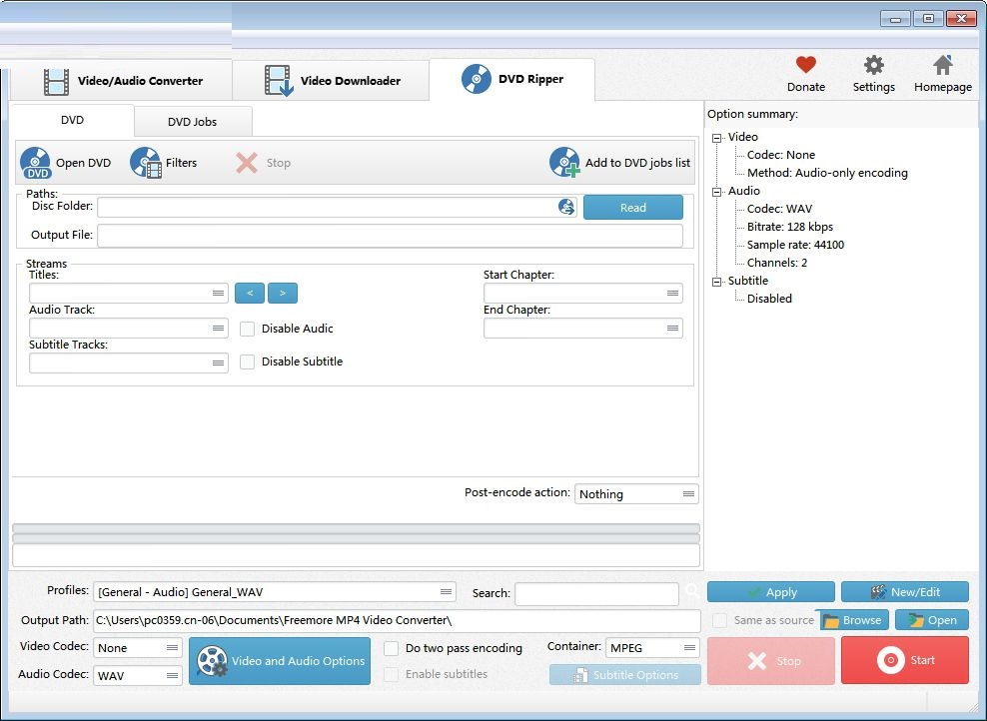Image resolution: width=987 pixels, height=721 pixels.
Task: Click the upper progress bar
Action: coord(356,528)
